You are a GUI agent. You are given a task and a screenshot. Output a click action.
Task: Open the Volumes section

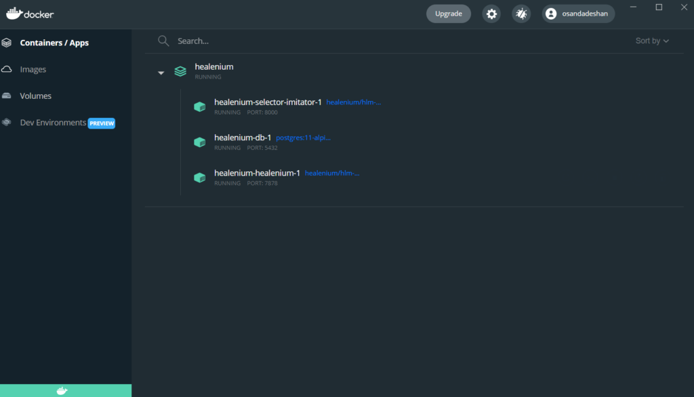pos(35,96)
